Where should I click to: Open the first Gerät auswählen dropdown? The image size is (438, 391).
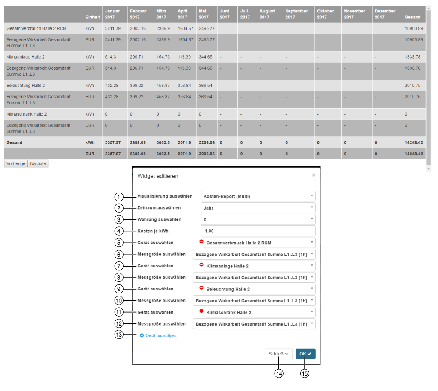pos(311,242)
